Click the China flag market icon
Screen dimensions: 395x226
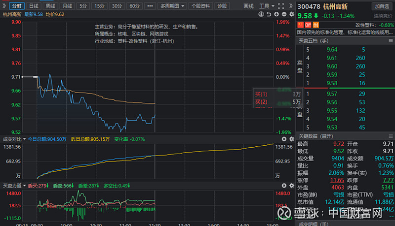coord(300,25)
